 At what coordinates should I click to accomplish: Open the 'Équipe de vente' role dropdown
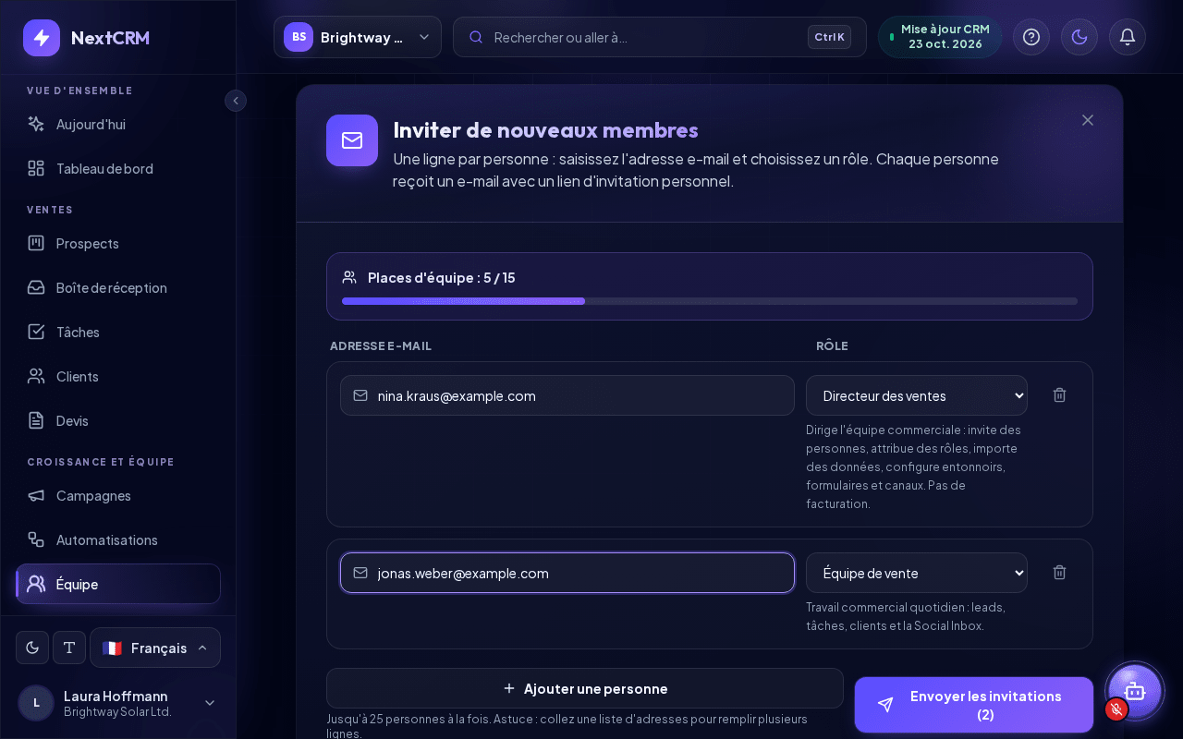[x=917, y=573]
